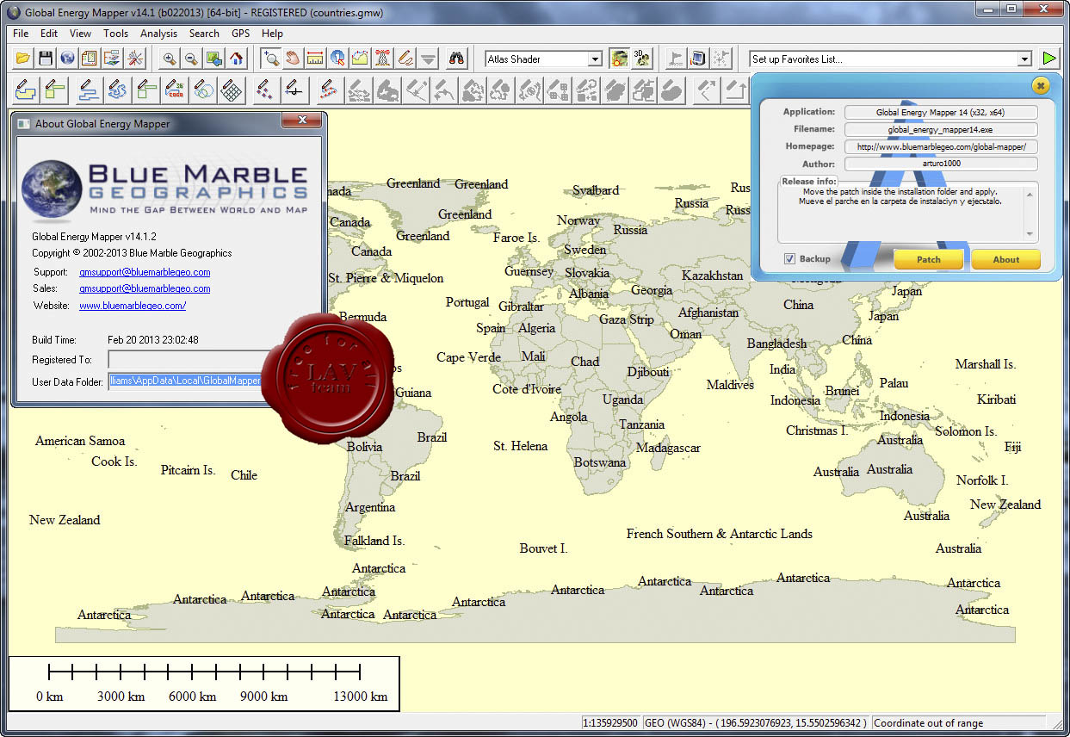
Task: Click 'Coordinate out of range' status text
Action: [928, 723]
